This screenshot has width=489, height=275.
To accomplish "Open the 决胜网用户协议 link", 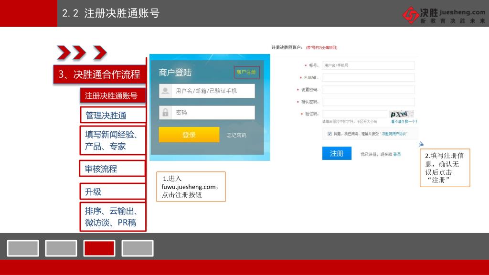I will click(x=394, y=134).
